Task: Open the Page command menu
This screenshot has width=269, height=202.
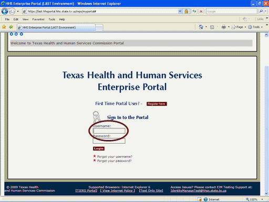Action: coord(239,27)
